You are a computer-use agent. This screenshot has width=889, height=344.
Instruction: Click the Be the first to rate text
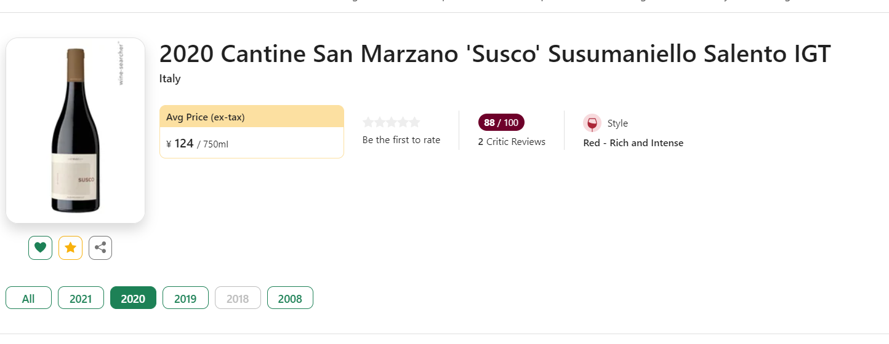(x=401, y=140)
